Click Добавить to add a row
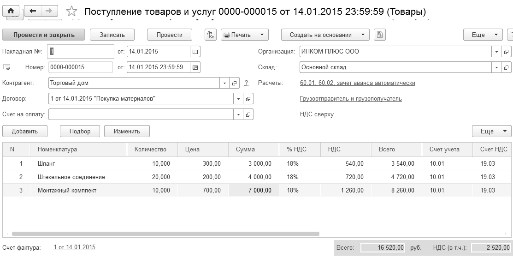This screenshot has height=258, width=513. [25, 131]
